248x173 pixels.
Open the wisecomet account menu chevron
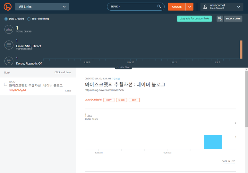pyautogui.click(x=238, y=7)
